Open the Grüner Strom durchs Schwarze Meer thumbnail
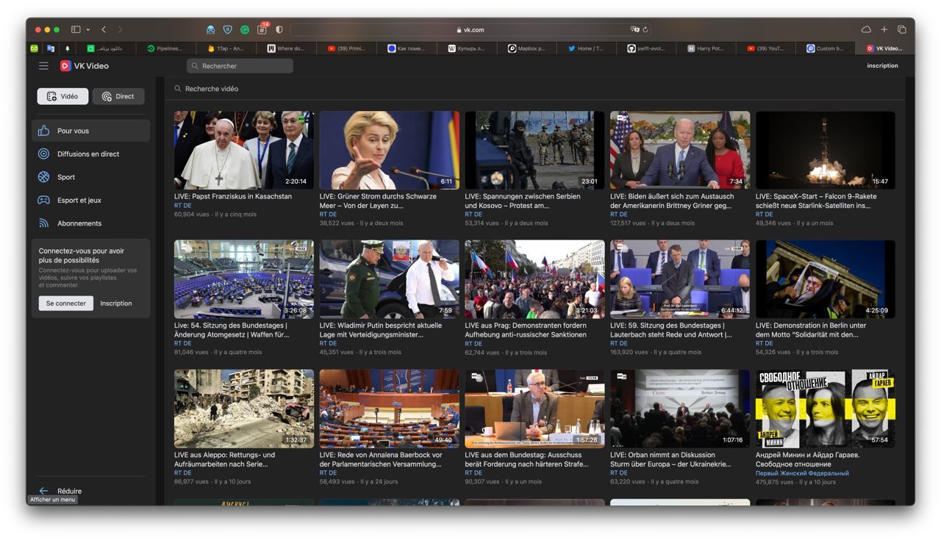The image size is (941, 540). click(390, 151)
